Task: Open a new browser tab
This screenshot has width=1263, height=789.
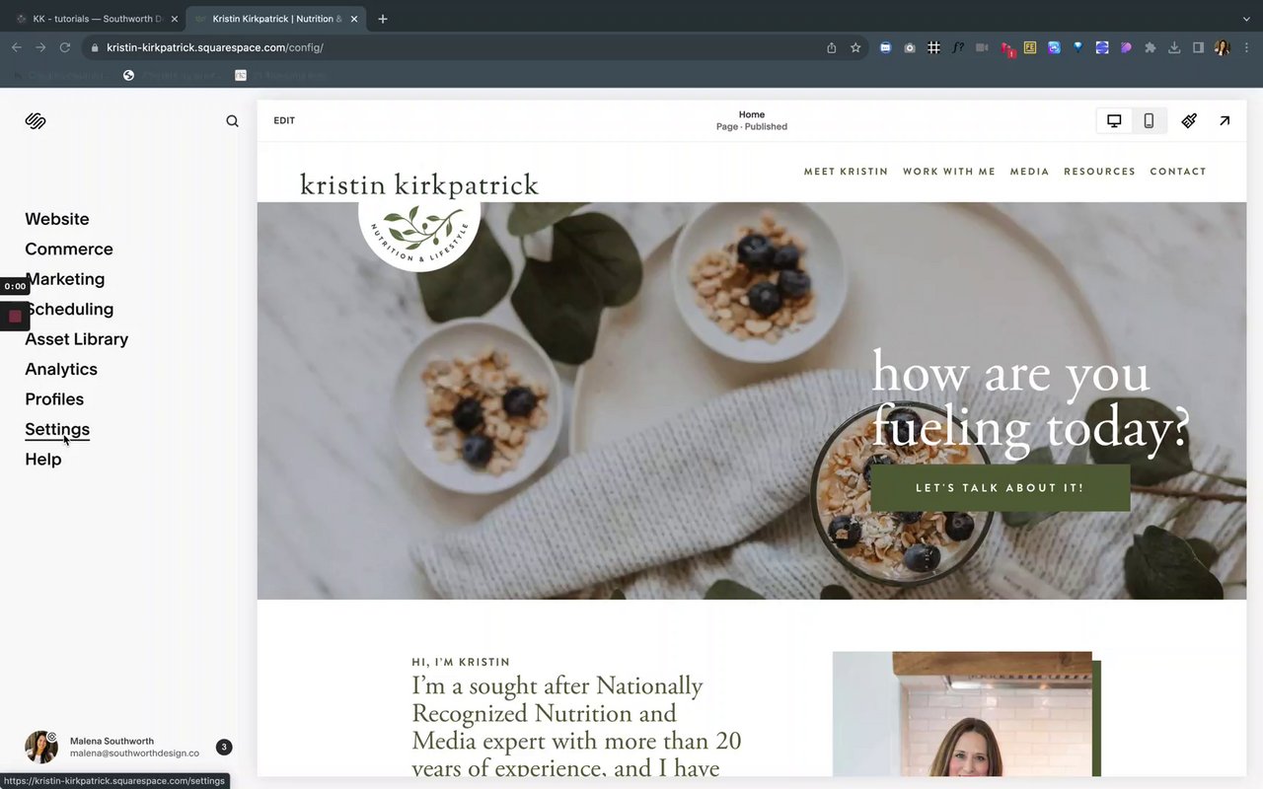Action: (383, 19)
